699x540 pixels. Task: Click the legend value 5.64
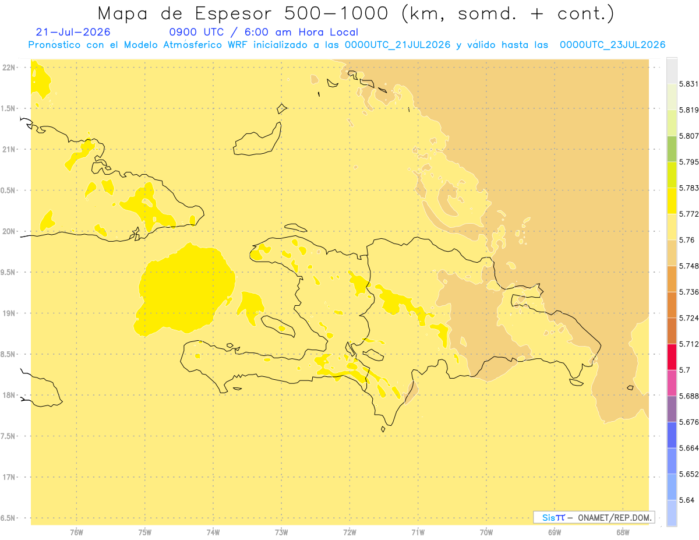[x=686, y=500]
